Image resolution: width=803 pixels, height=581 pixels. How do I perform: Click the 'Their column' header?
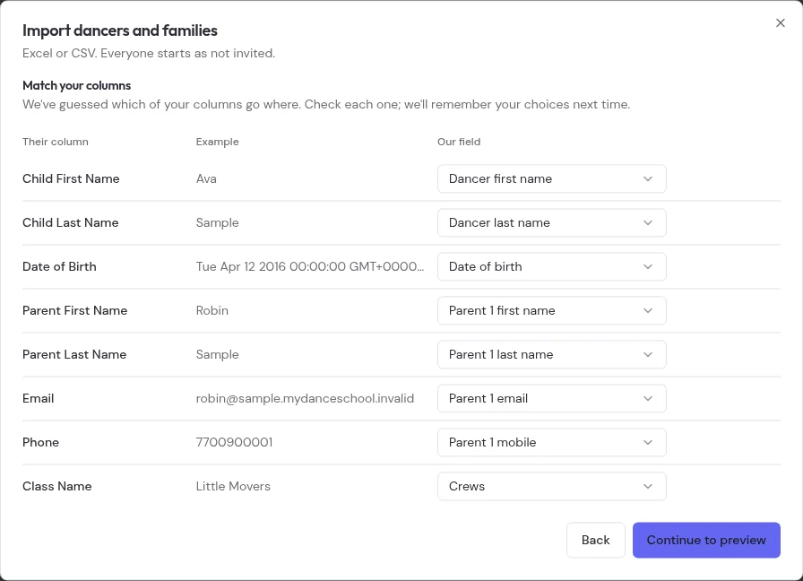pos(56,142)
